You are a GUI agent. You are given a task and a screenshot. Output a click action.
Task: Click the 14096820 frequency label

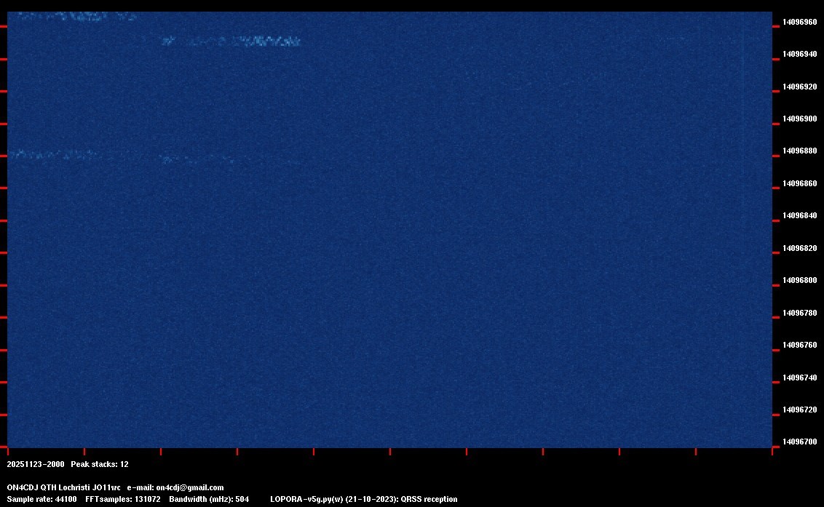(799, 248)
